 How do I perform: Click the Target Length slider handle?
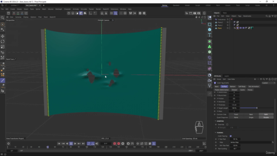point(257,108)
